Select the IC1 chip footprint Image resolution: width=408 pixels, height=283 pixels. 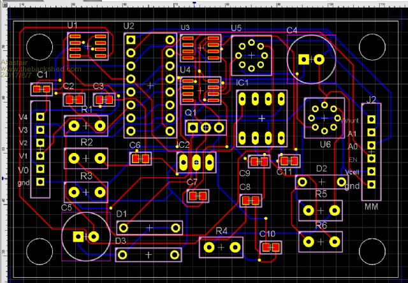(x=262, y=118)
